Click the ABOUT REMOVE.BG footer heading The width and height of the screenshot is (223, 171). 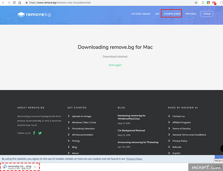coord(31,107)
